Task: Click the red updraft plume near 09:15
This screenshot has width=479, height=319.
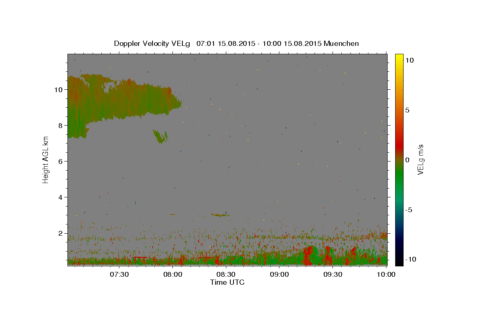Action: 308,256
